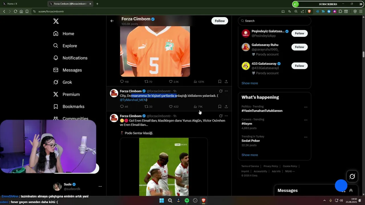Open Notifications in the sidebar
The width and height of the screenshot is (365, 205).
coord(70,58)
